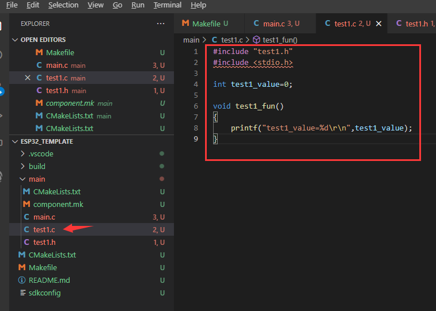The height and width of the screenshot is (311, 436).
Task: Click line number 8 in the gutter
Action: point(196,128)
